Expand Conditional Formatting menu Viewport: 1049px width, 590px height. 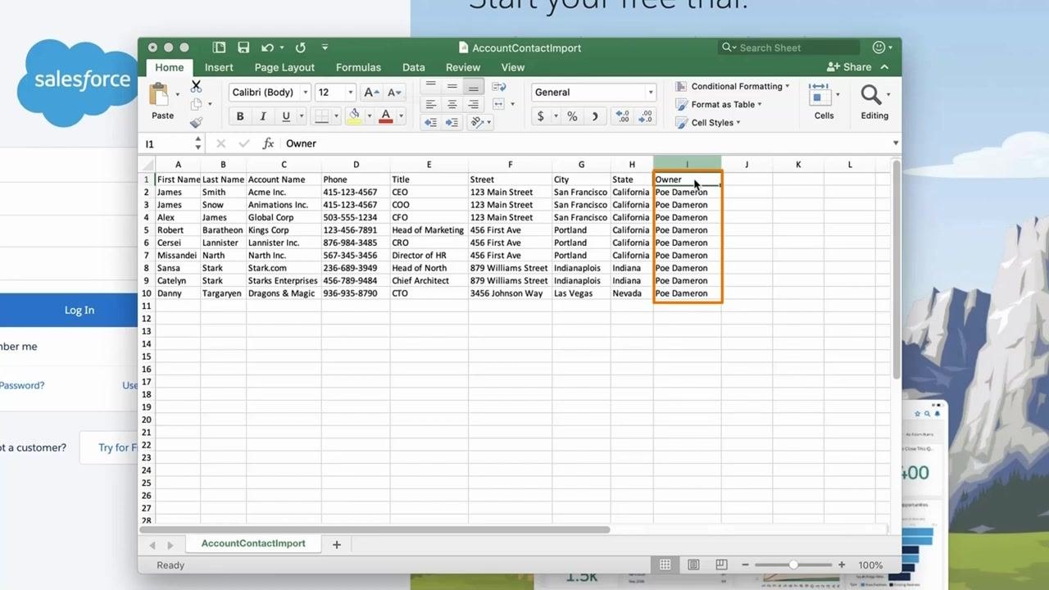click(733, 86)
